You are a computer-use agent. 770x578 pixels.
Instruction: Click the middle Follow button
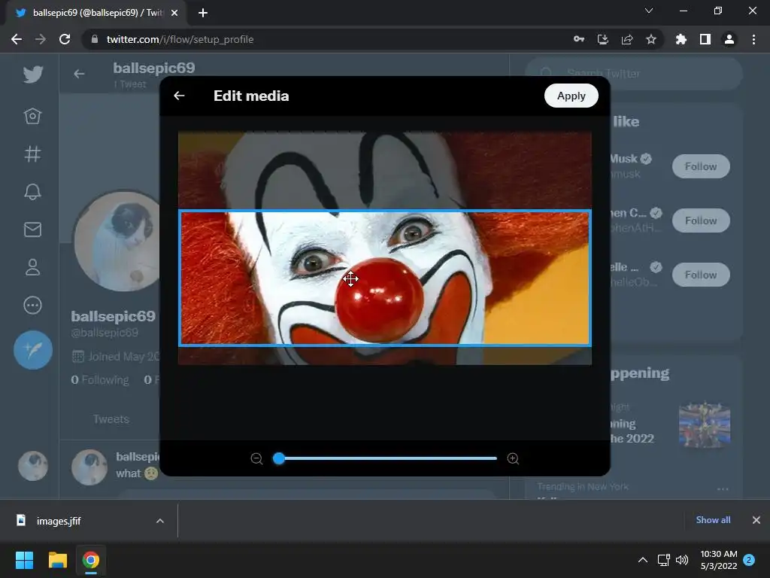[x=701, y=221]
